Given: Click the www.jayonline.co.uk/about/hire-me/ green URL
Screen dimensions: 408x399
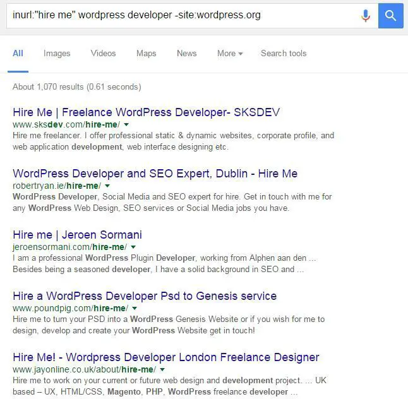Looking at the screenshot, I should click(84, 369).
